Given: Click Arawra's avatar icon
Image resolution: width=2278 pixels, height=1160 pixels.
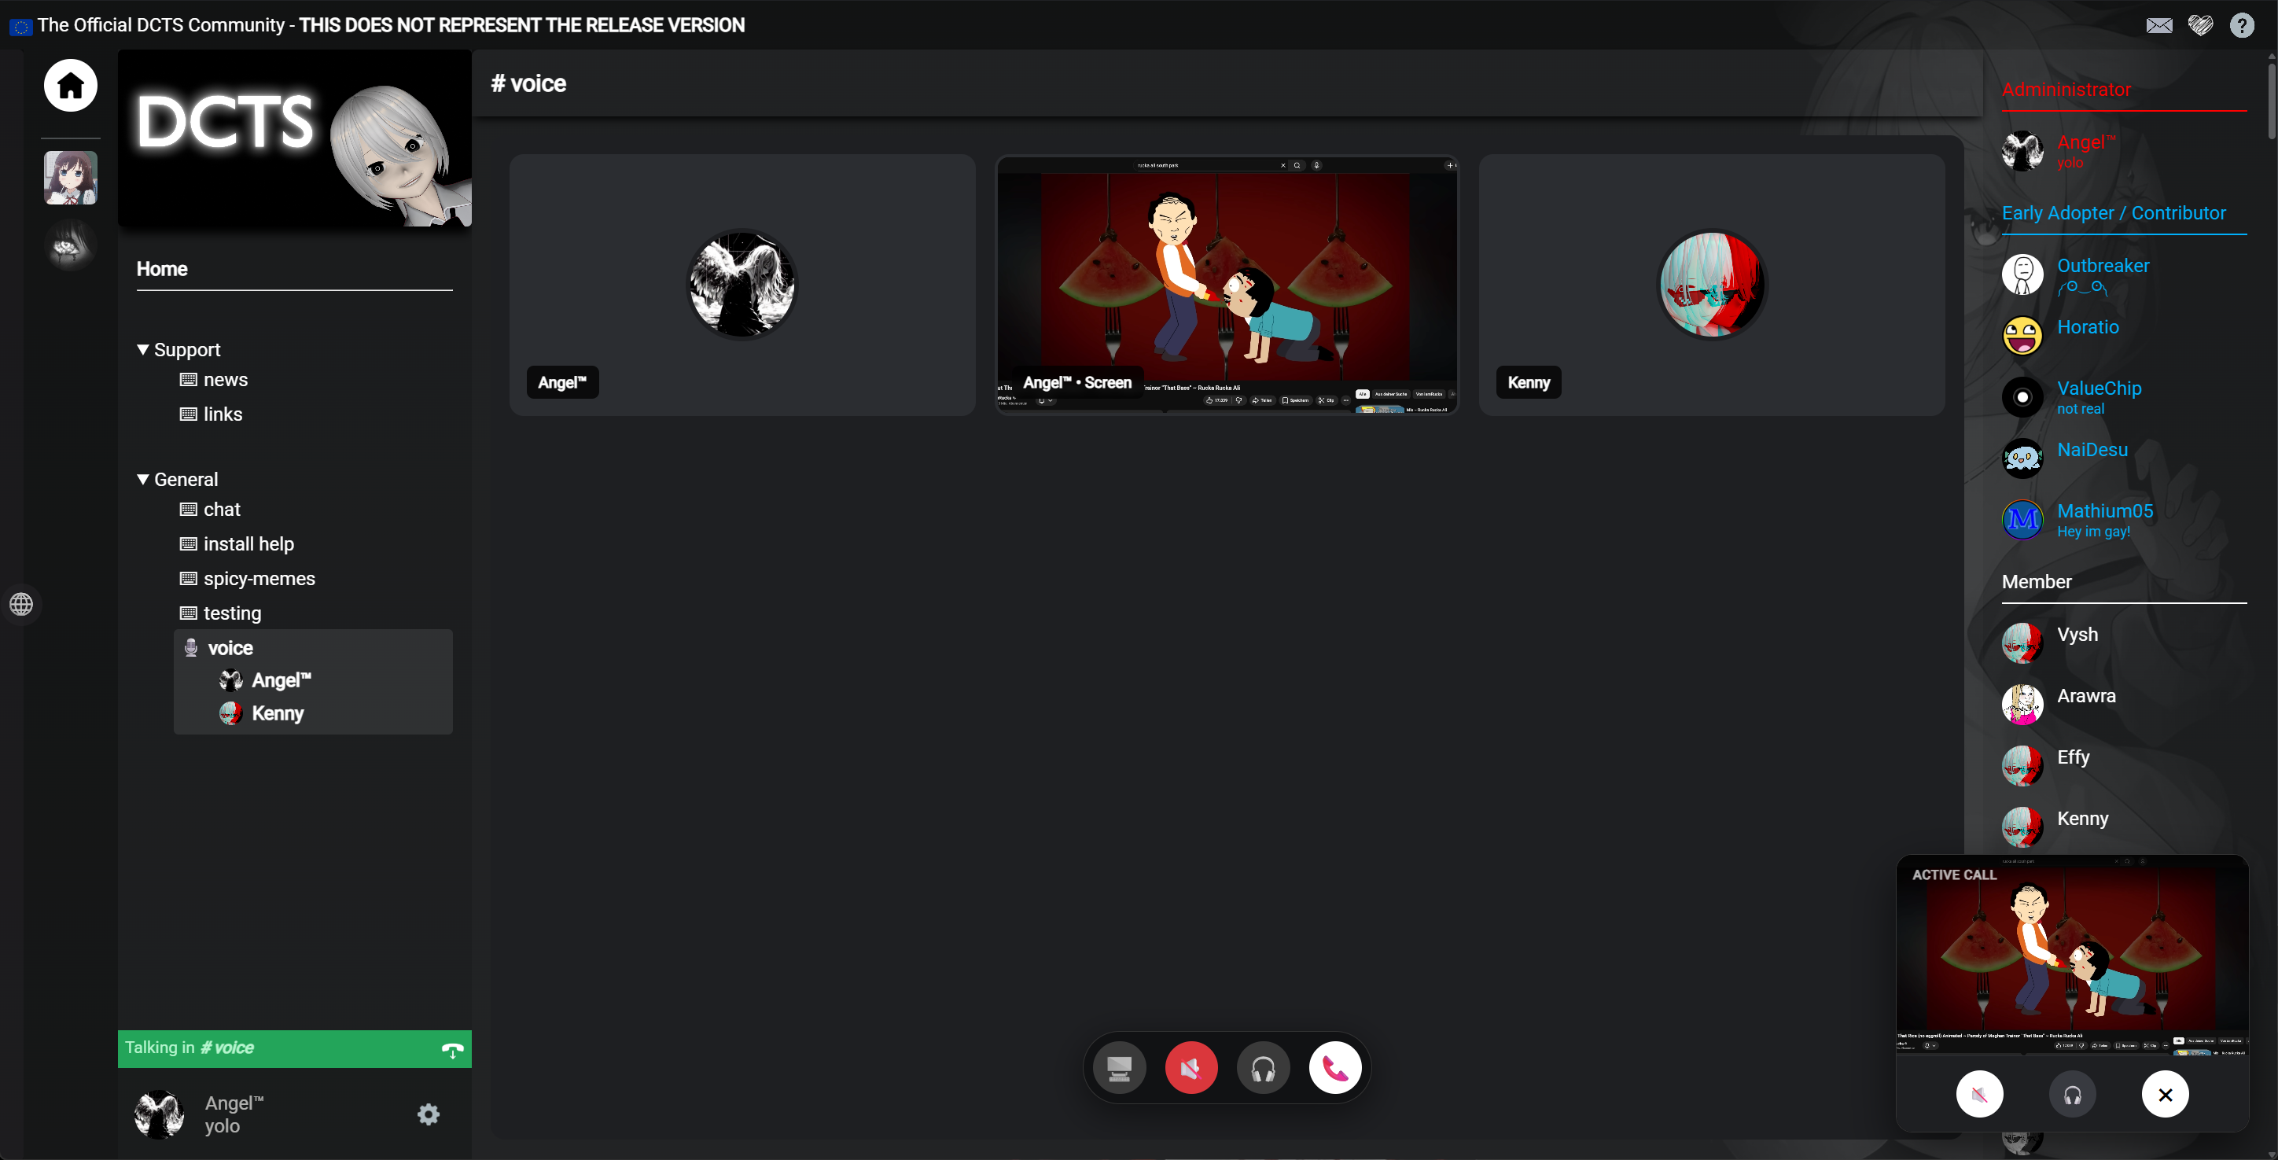Looking at the screenshot, I should (2022, 704).
